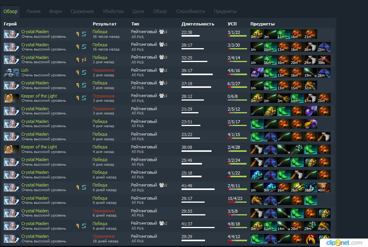
Task: Click the 30m item icon in the 32:25 match
Action: click(324, 60)
